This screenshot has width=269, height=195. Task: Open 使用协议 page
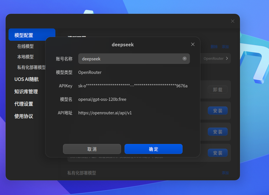coord(24,116)
